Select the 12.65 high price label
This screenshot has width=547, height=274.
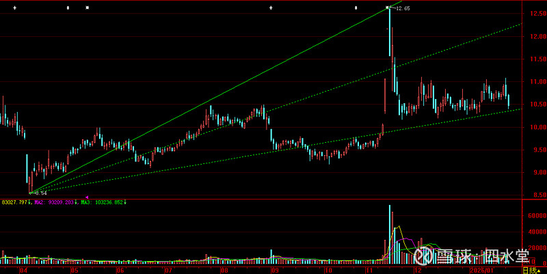pos(403,8)
